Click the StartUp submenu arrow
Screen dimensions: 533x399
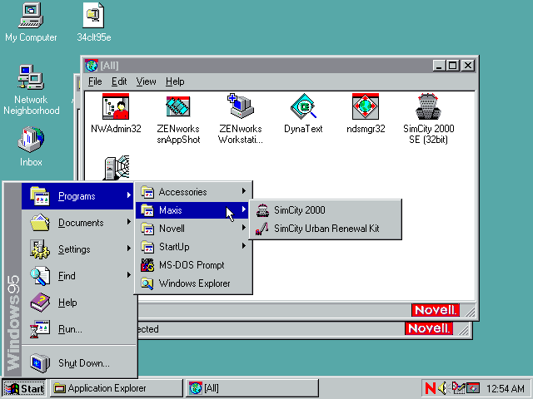pyautogui.click(x=244, y=246)
